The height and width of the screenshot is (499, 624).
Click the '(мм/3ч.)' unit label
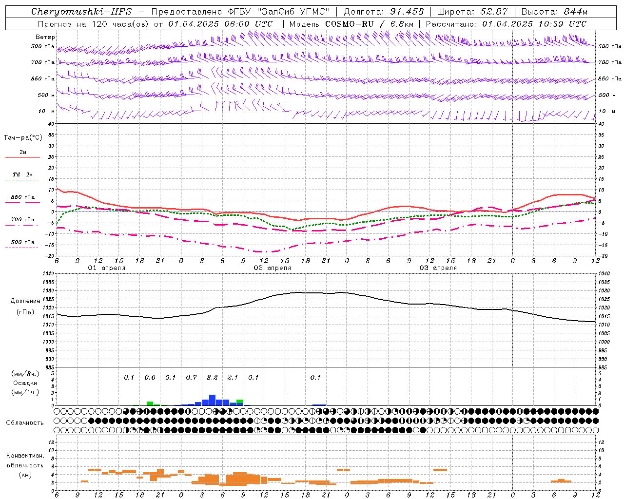coord(25,374)
